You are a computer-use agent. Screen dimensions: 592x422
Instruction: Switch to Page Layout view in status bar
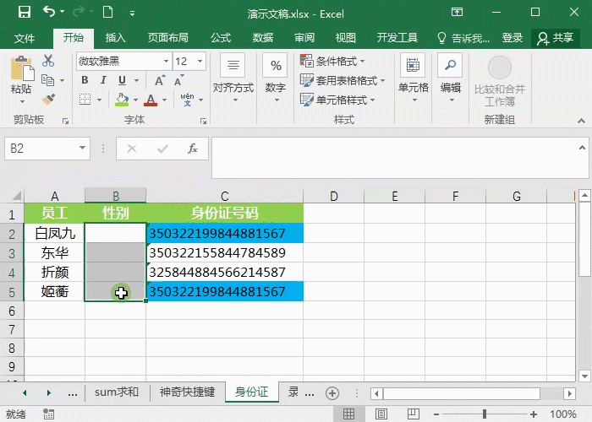click(381, 414)
